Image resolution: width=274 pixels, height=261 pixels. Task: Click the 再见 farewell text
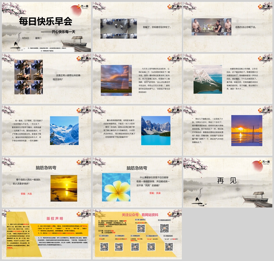[x=227, y=180]
